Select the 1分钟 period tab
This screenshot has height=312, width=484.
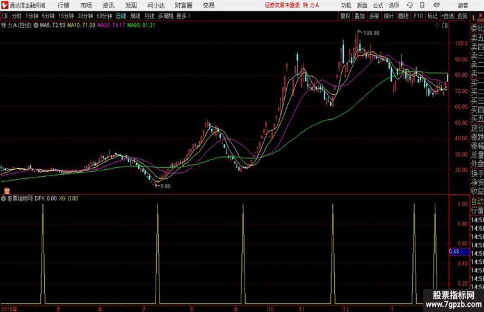[x=32, y=16]
